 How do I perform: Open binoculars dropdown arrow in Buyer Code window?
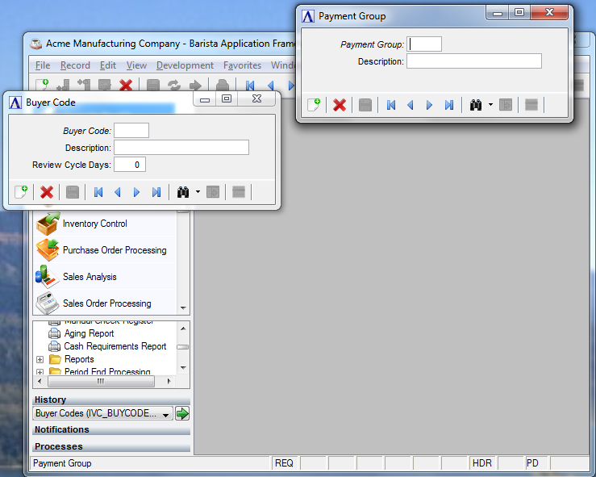click(198, 192)
